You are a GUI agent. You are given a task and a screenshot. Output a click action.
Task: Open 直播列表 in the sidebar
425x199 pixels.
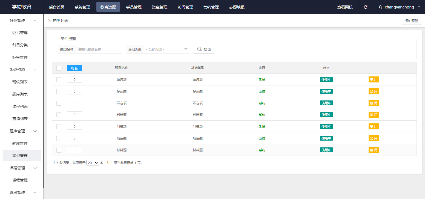click(20, 119)
